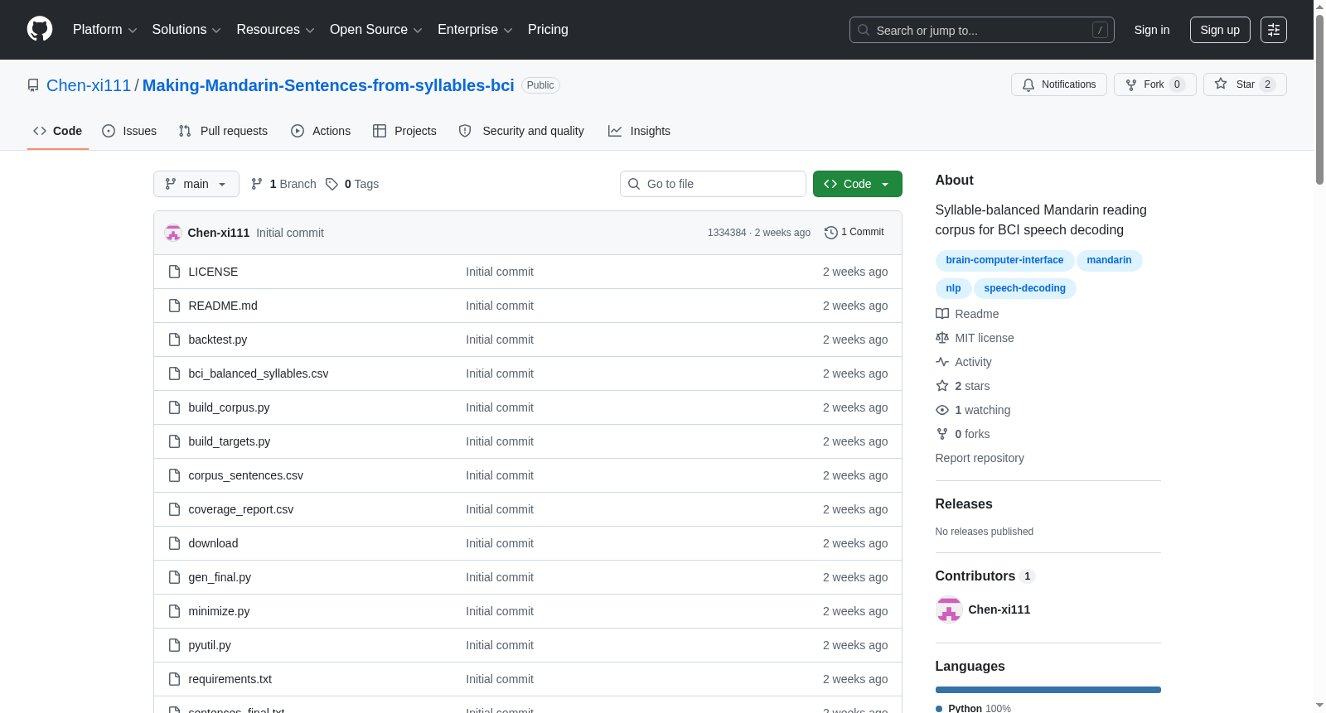Expand the Resources menu

pyautogui.click(x=275, y=30)
